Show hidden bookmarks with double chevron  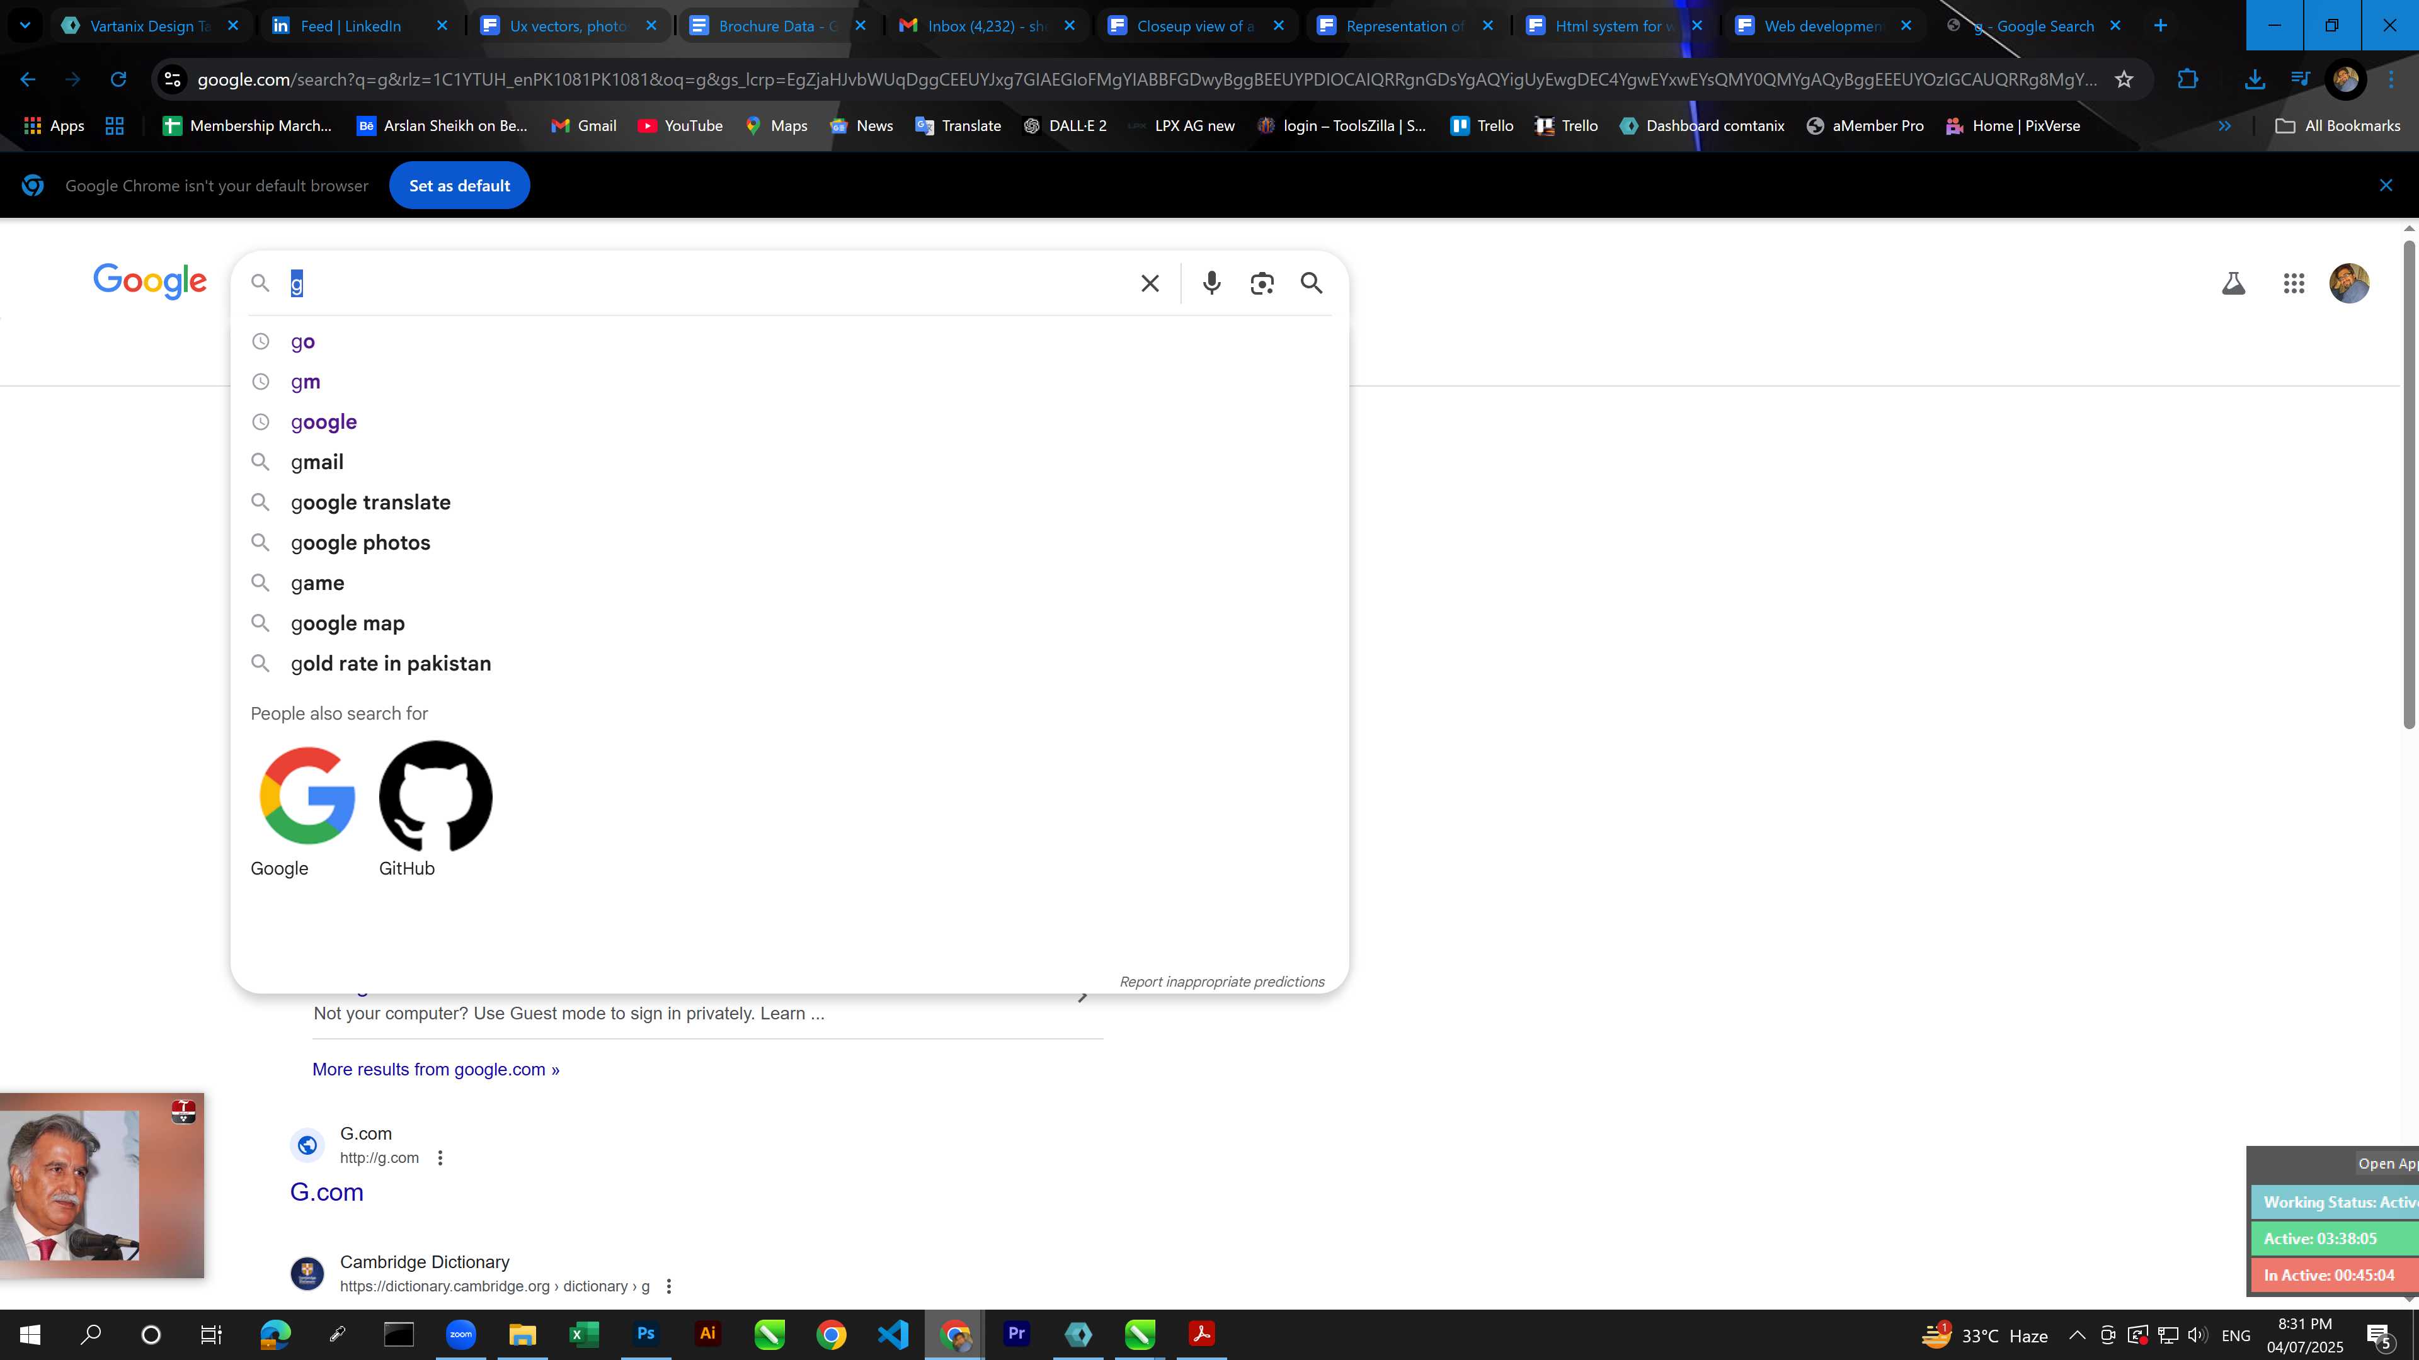(x=2224, y=126)
